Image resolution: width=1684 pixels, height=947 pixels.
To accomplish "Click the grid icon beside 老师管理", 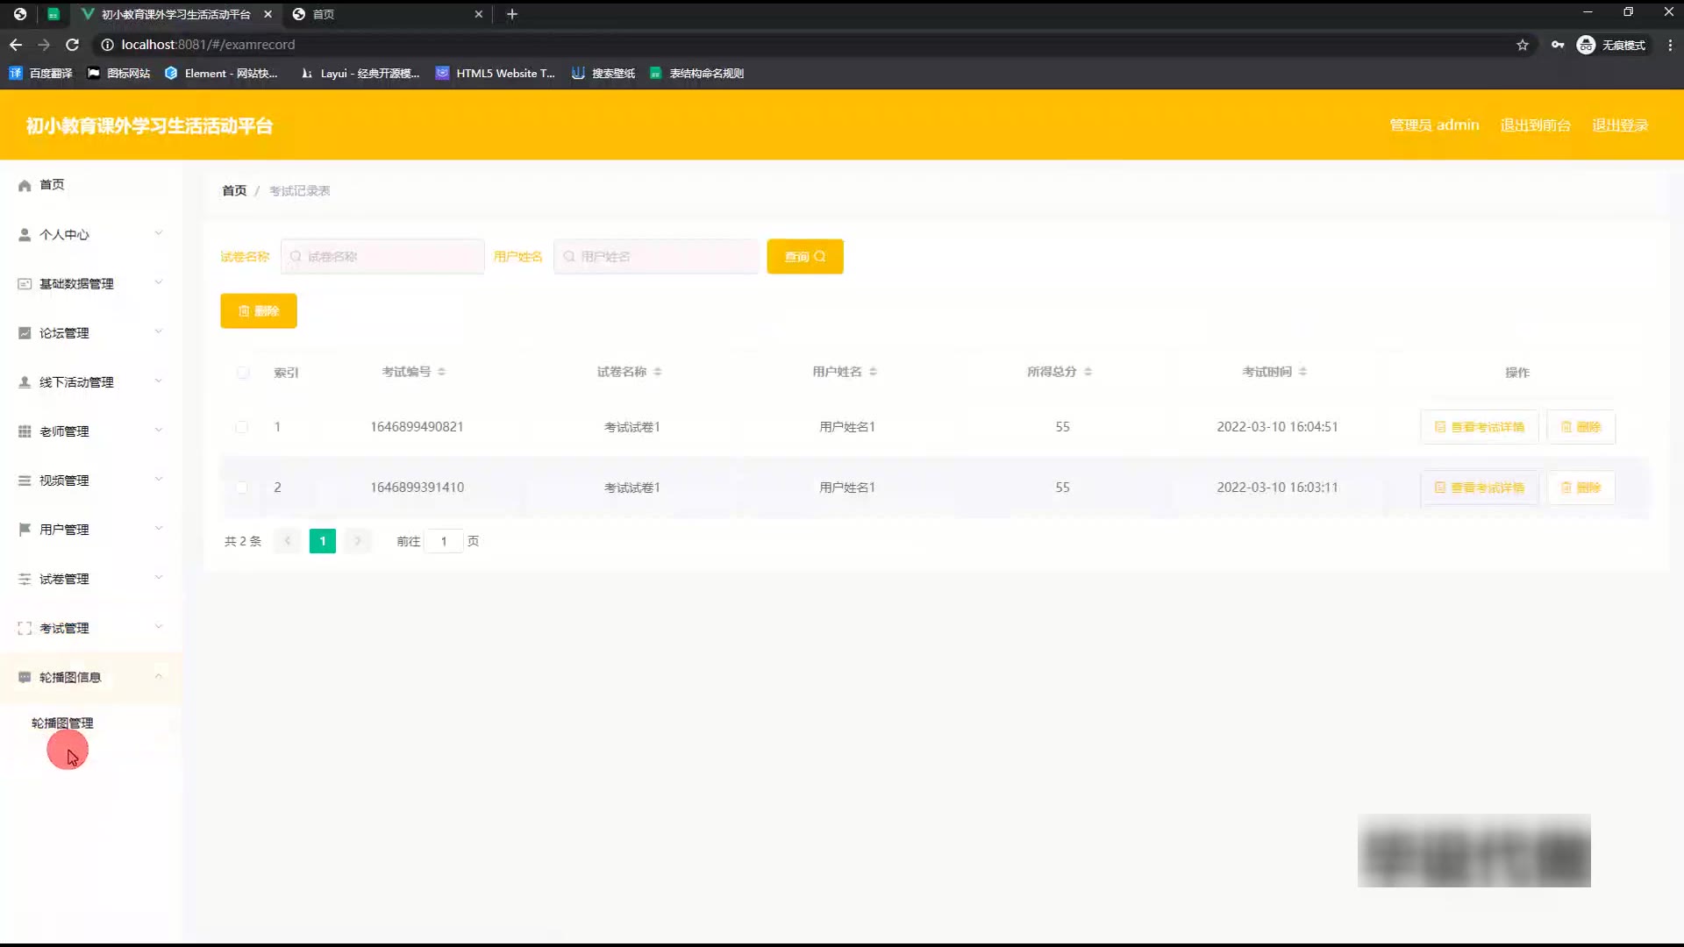I will 25,431.
